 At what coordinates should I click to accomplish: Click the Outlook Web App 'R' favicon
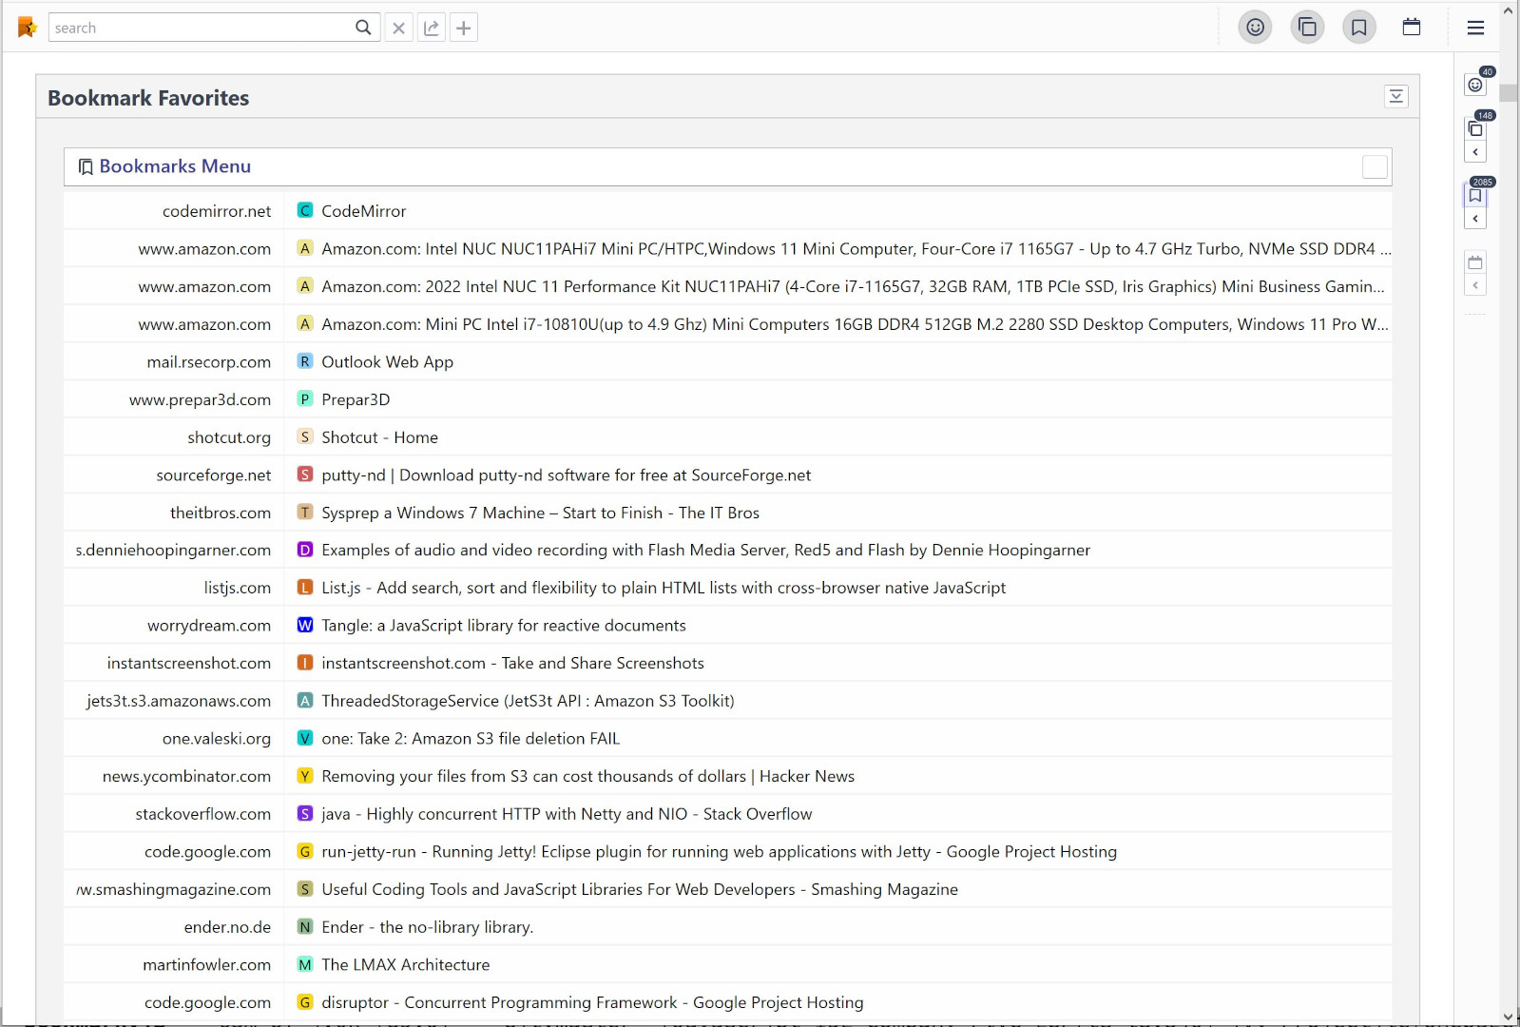[305, 361]
